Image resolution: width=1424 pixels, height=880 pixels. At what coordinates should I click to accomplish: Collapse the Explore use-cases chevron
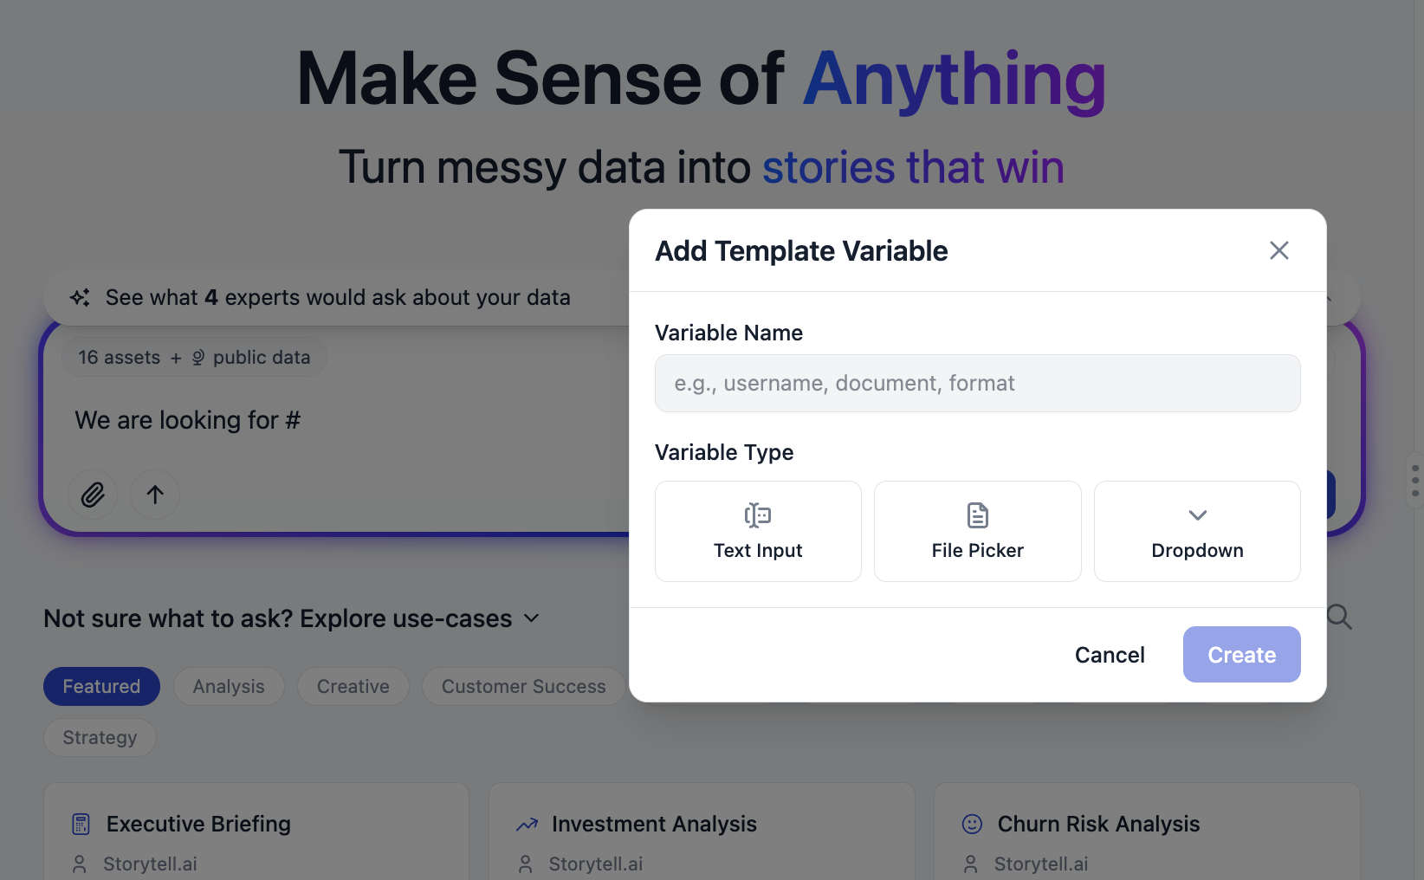pyautogui.click(x=532, y=618)
